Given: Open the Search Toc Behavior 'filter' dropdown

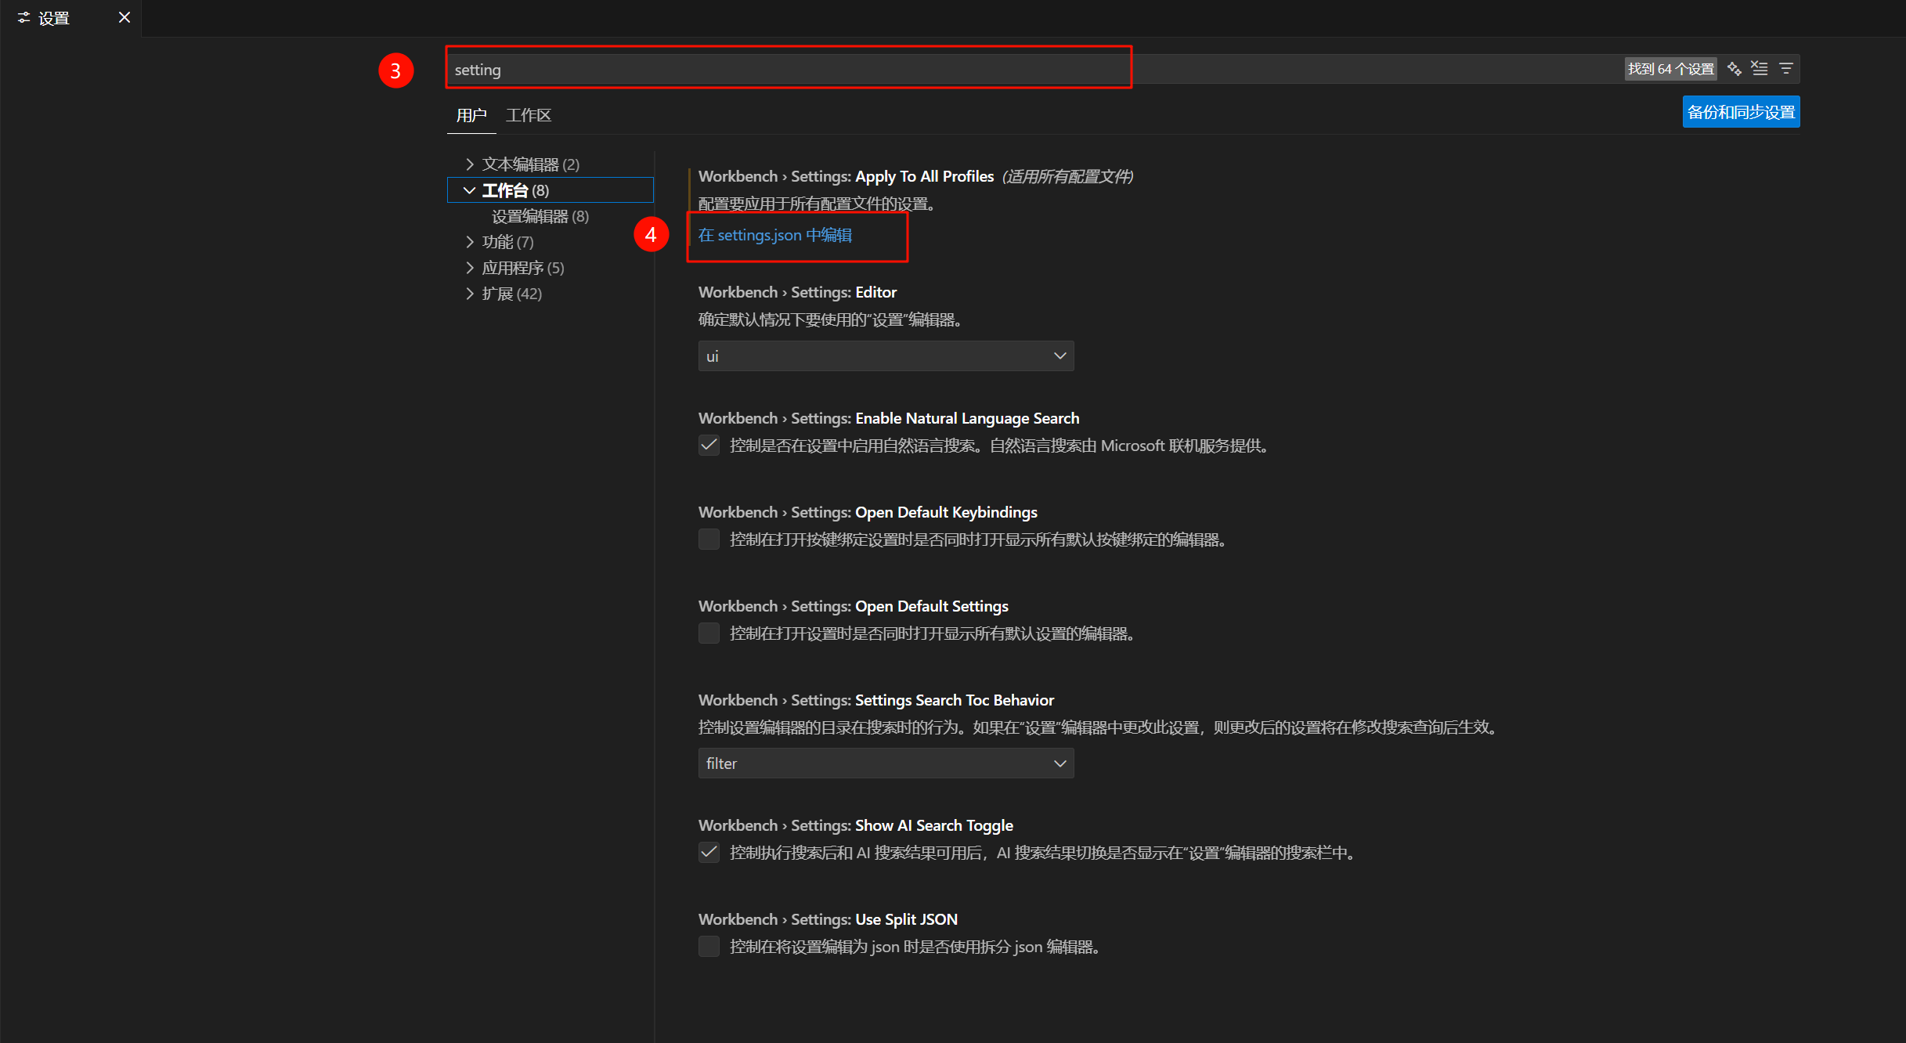Looking at the screenshot, I should coord(886,763).
